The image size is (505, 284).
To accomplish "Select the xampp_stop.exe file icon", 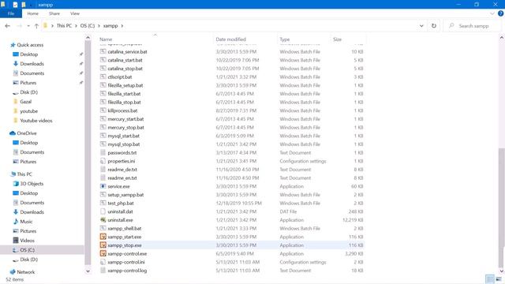I will coord(103,245).
